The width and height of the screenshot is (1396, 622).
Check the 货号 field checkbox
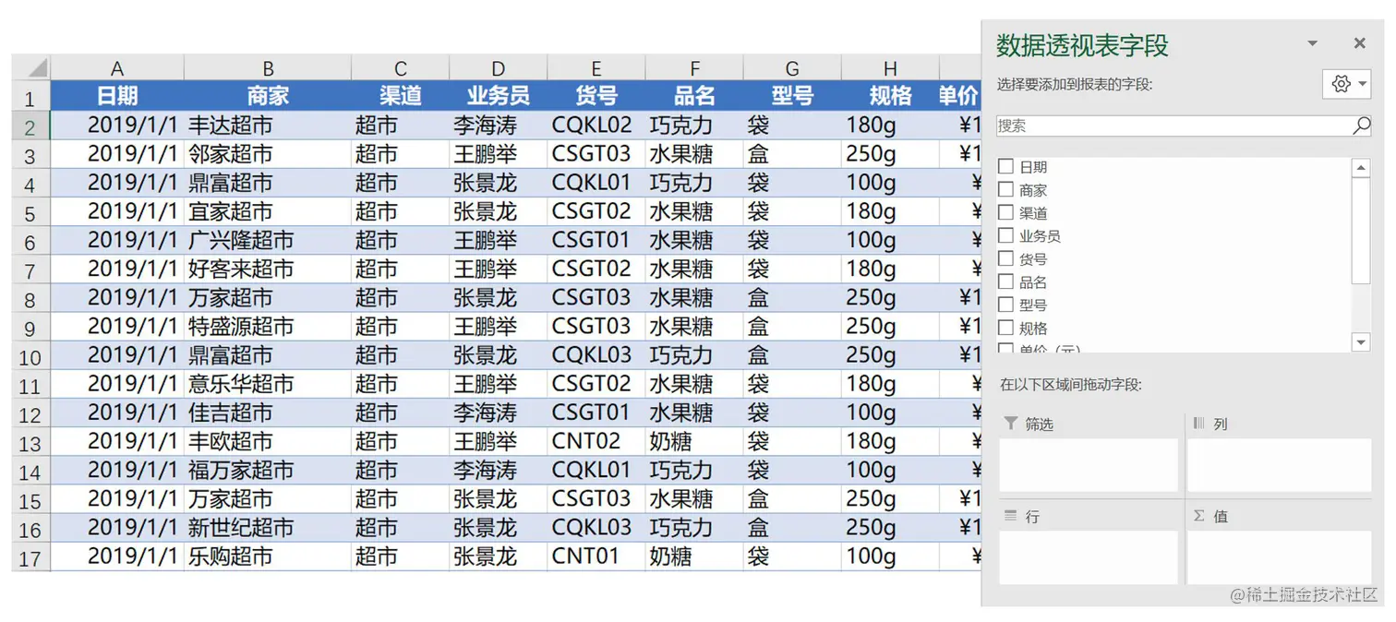1006,258
